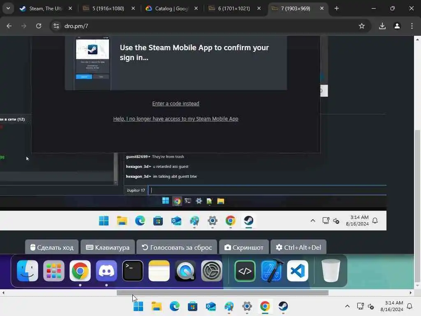Click the Ctrl+Alt+Del button
This screenshot has width=421, height=316.
coord(298,247)
